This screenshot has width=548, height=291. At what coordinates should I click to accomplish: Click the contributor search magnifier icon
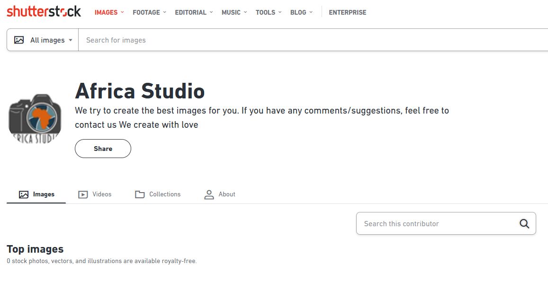524,224
